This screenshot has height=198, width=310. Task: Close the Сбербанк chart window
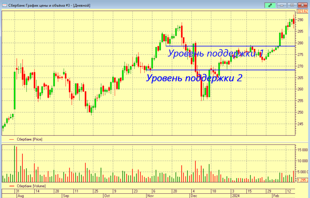[302, 5]
